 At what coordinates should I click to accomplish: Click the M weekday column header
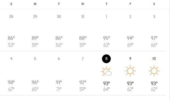[x=35, y=4]
